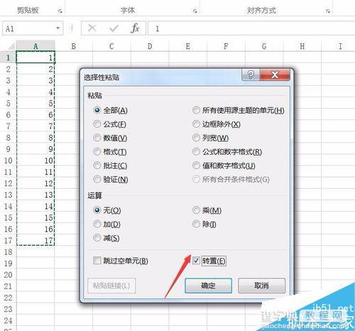The image size is (355, 331).
Task: Select column E header
Action: pos(188,46)
